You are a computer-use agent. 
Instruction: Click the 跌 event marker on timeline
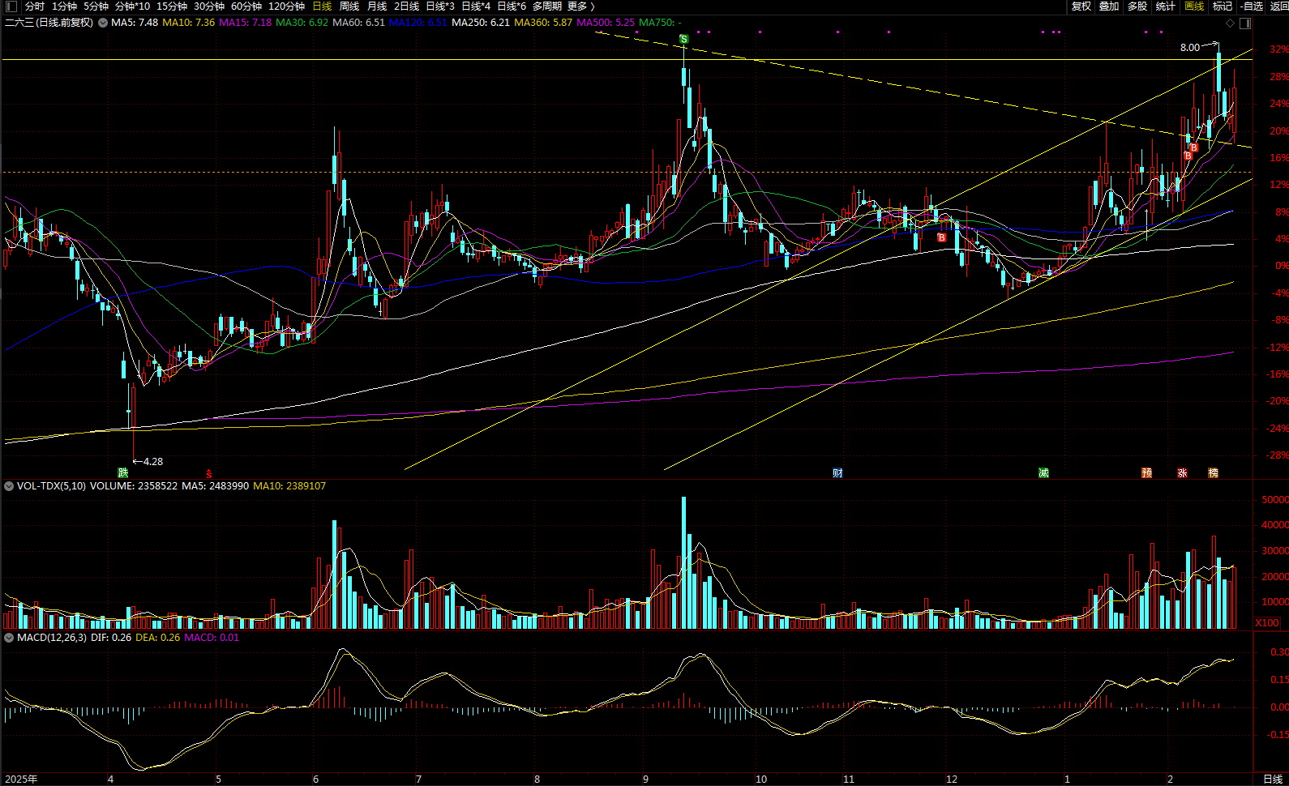(123, 472)
